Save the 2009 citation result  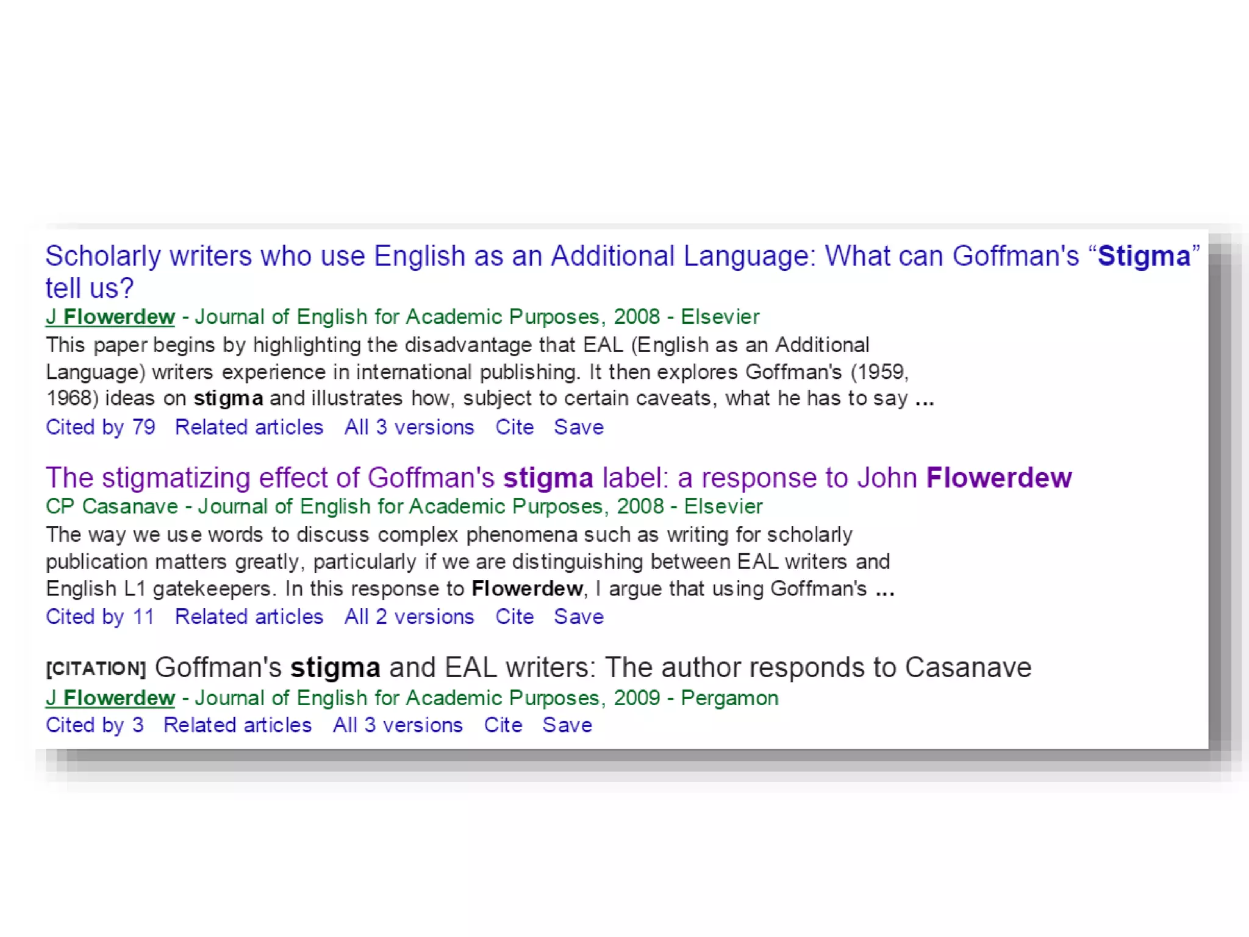pyautogui.click(x=567, y=725)
